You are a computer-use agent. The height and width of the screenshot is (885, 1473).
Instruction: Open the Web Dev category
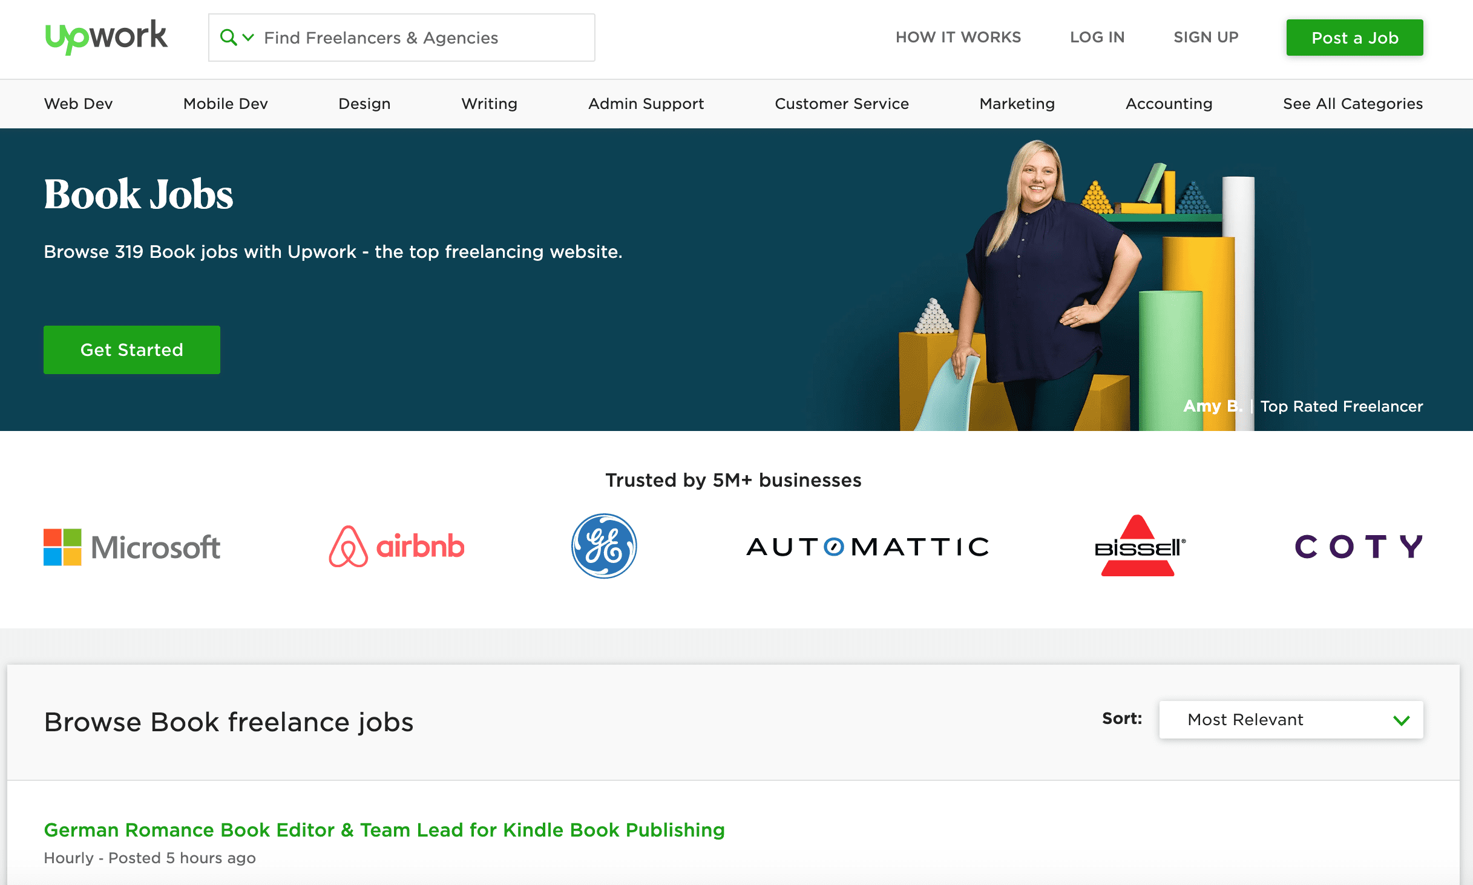(78, 104)
